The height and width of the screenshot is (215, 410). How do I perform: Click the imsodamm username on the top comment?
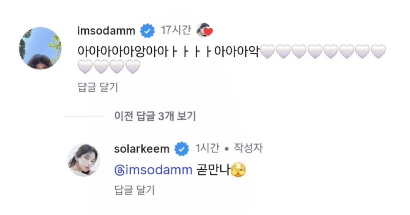click(x=106, y=31)
